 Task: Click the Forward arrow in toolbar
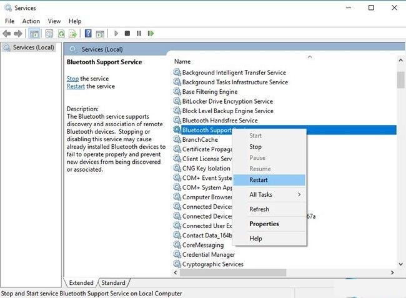tap(18, 33)
